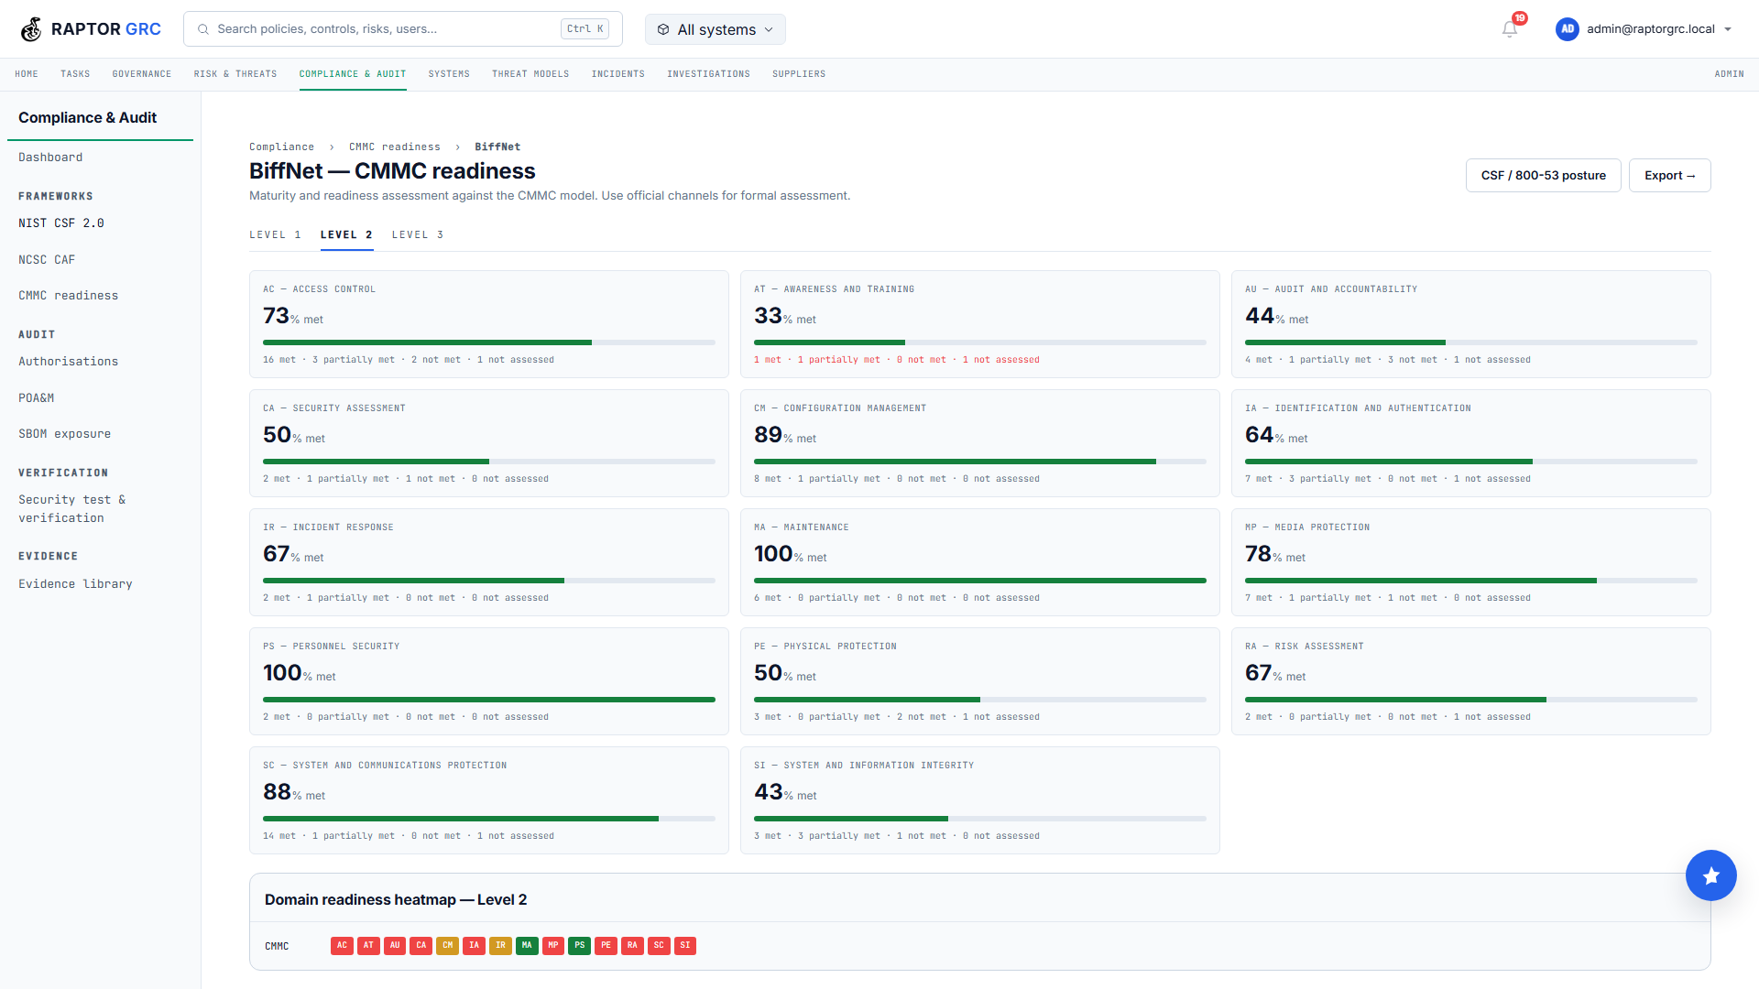This screenshot has height=989, width=1759.
Task: Open SBOM exposure in sidebar
Action: [65, 434]
